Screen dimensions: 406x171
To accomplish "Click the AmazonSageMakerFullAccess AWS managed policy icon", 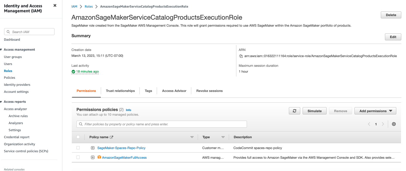I will coord(99,157).
